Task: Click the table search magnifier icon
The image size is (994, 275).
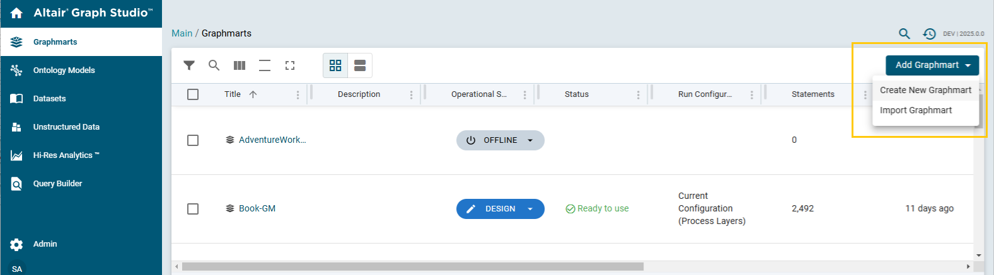Action: click(214, 65)
